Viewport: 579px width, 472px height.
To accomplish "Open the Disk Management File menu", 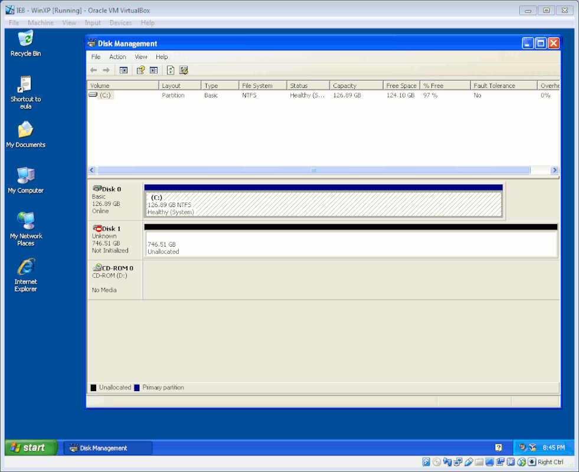I will pos(96,57).
